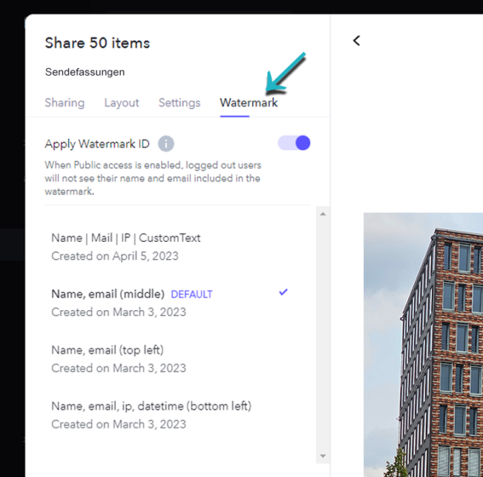The height and width of the screenshot is (477, 483).
Task: Click the Apply Watermark ID label text
Action: pyautogui.click(x=98, y=144)
